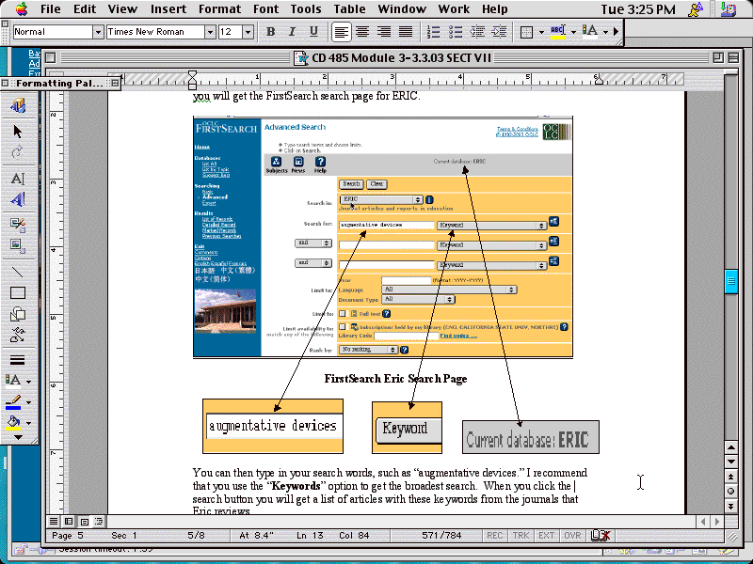This screenshot has height=564, width=753.
Task: Click the AutoShapes 3D blocks icon
Action: pyautogui.click(x=18, y=105)
